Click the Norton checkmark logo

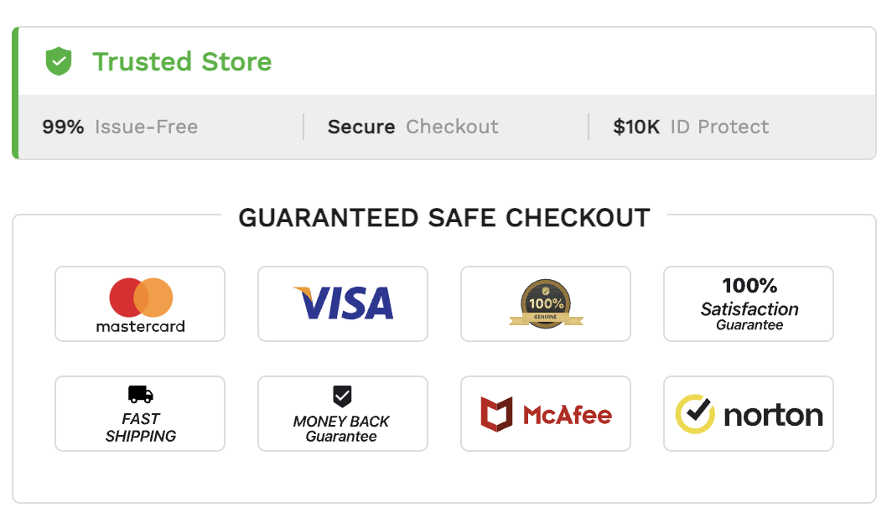695,414
